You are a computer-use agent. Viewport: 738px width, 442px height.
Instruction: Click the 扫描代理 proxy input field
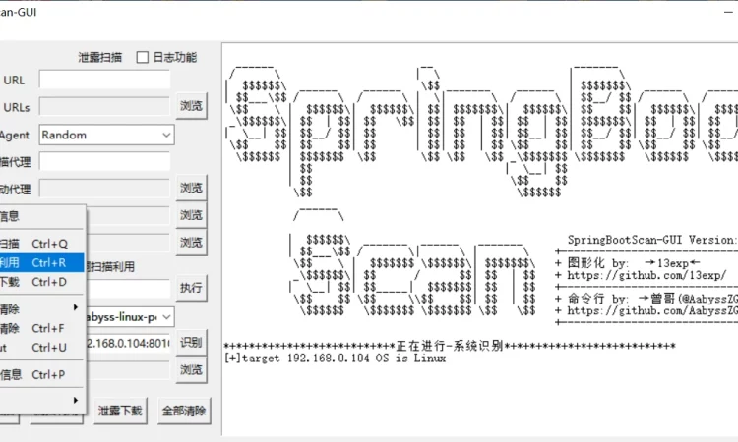(x=104, y=162)
